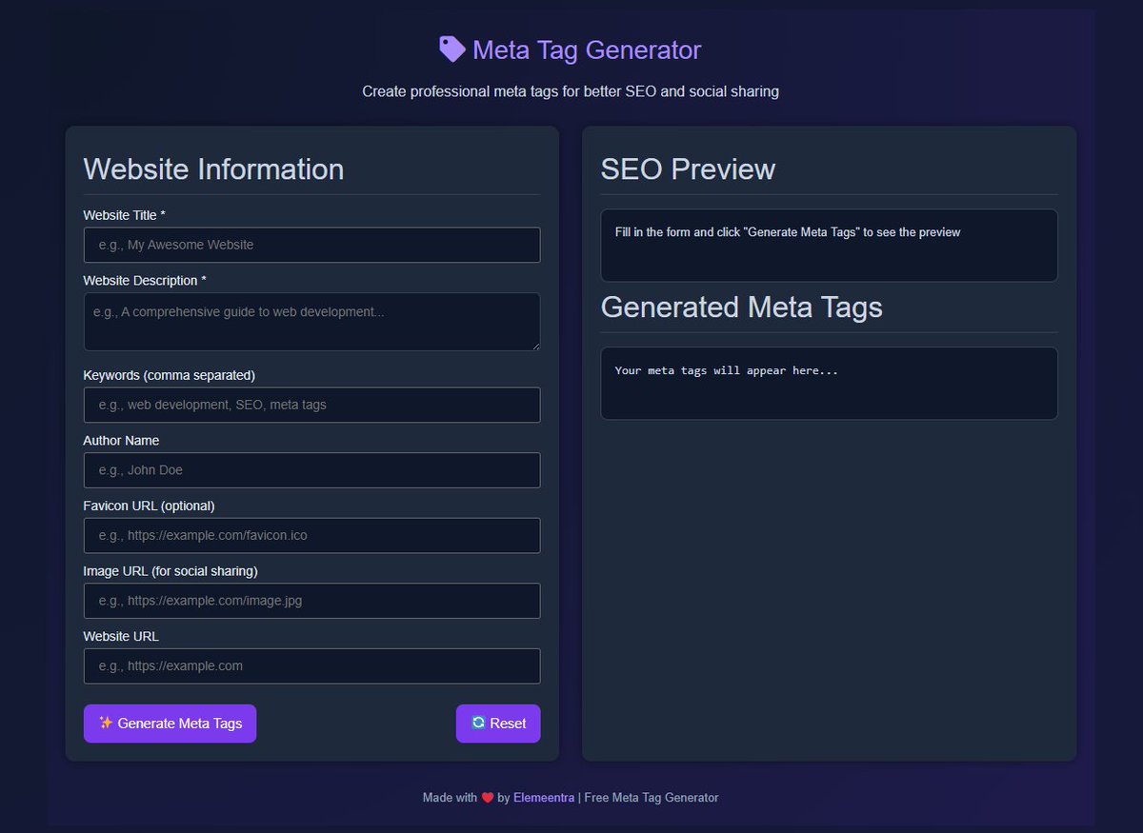Click the 'Author Name' label

(121, 441)
